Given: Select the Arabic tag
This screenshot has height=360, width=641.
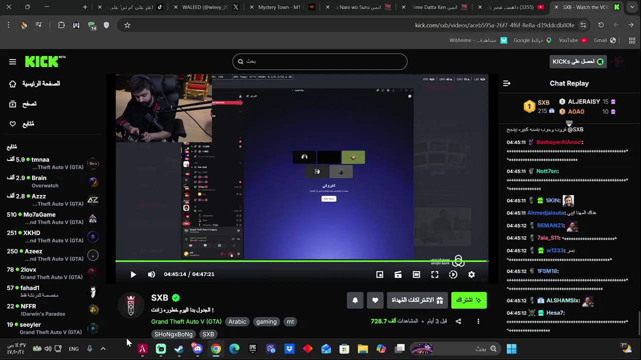Looking at the screenshot, I should (x=237, y=321).
